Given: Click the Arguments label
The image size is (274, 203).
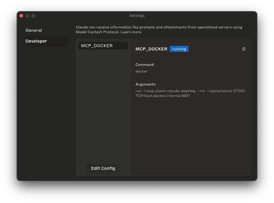Looking at the screenshot, I should (145, 84).
